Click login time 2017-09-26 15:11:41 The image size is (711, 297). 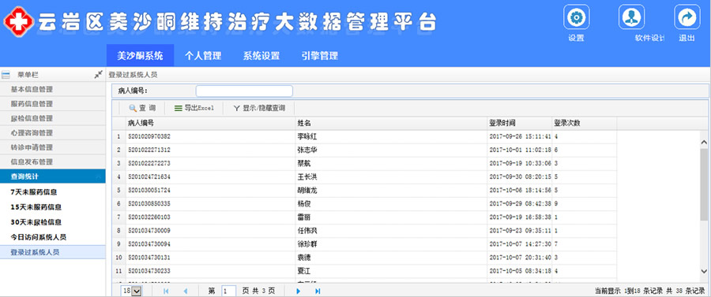(x=520, y=136)
